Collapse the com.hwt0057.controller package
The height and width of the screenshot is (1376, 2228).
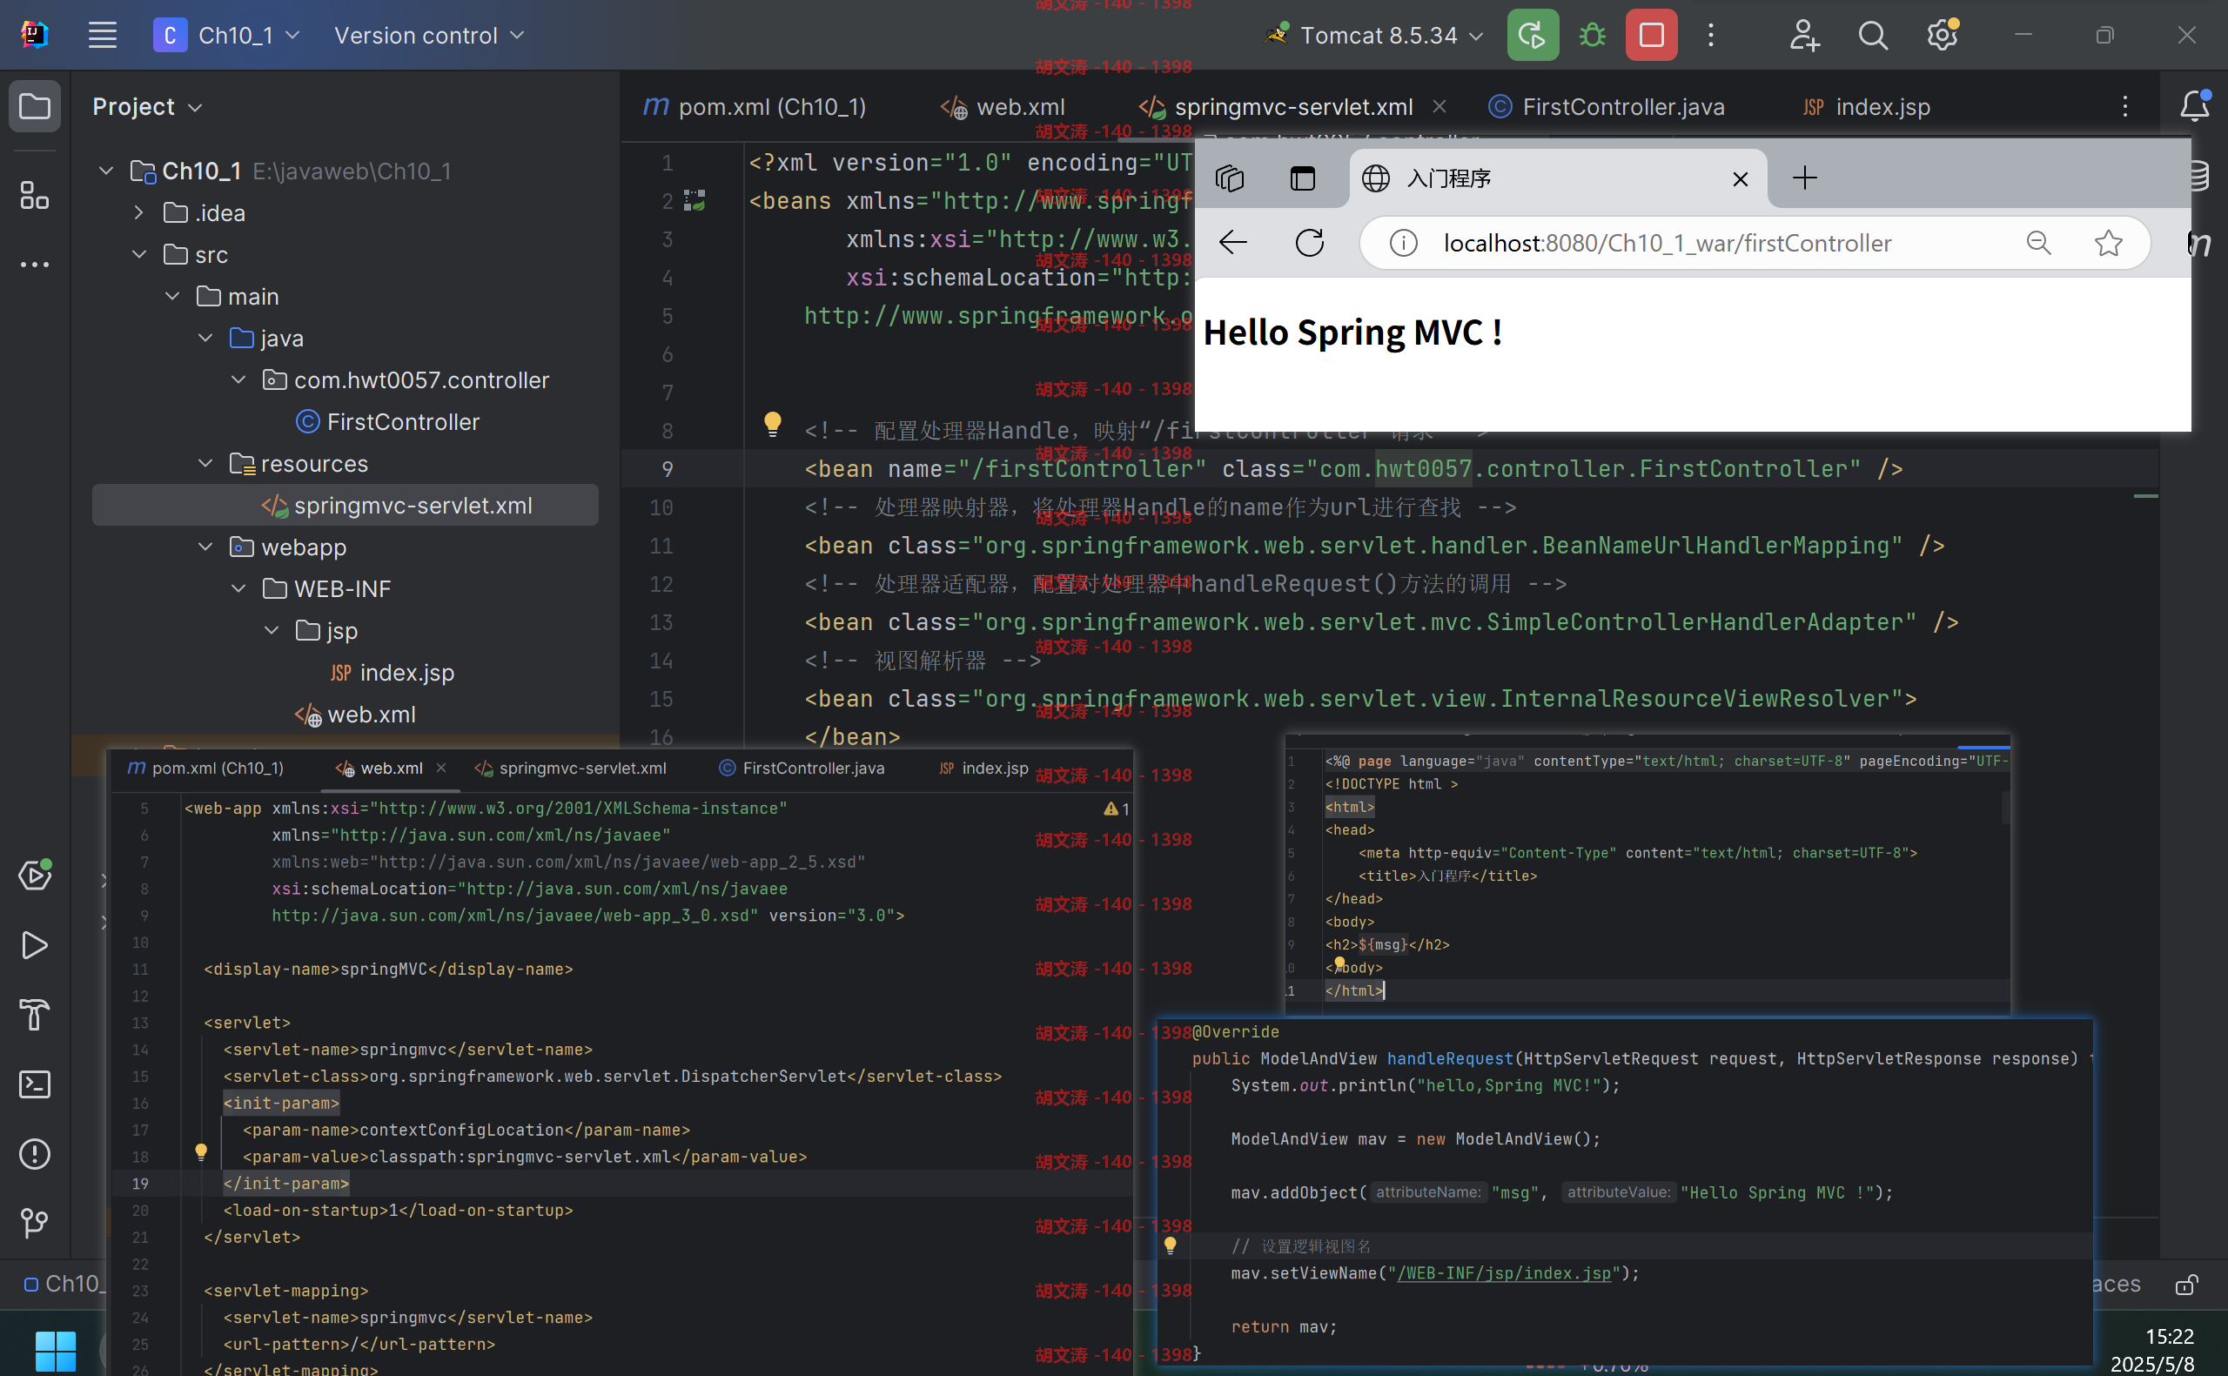(238, 380)
